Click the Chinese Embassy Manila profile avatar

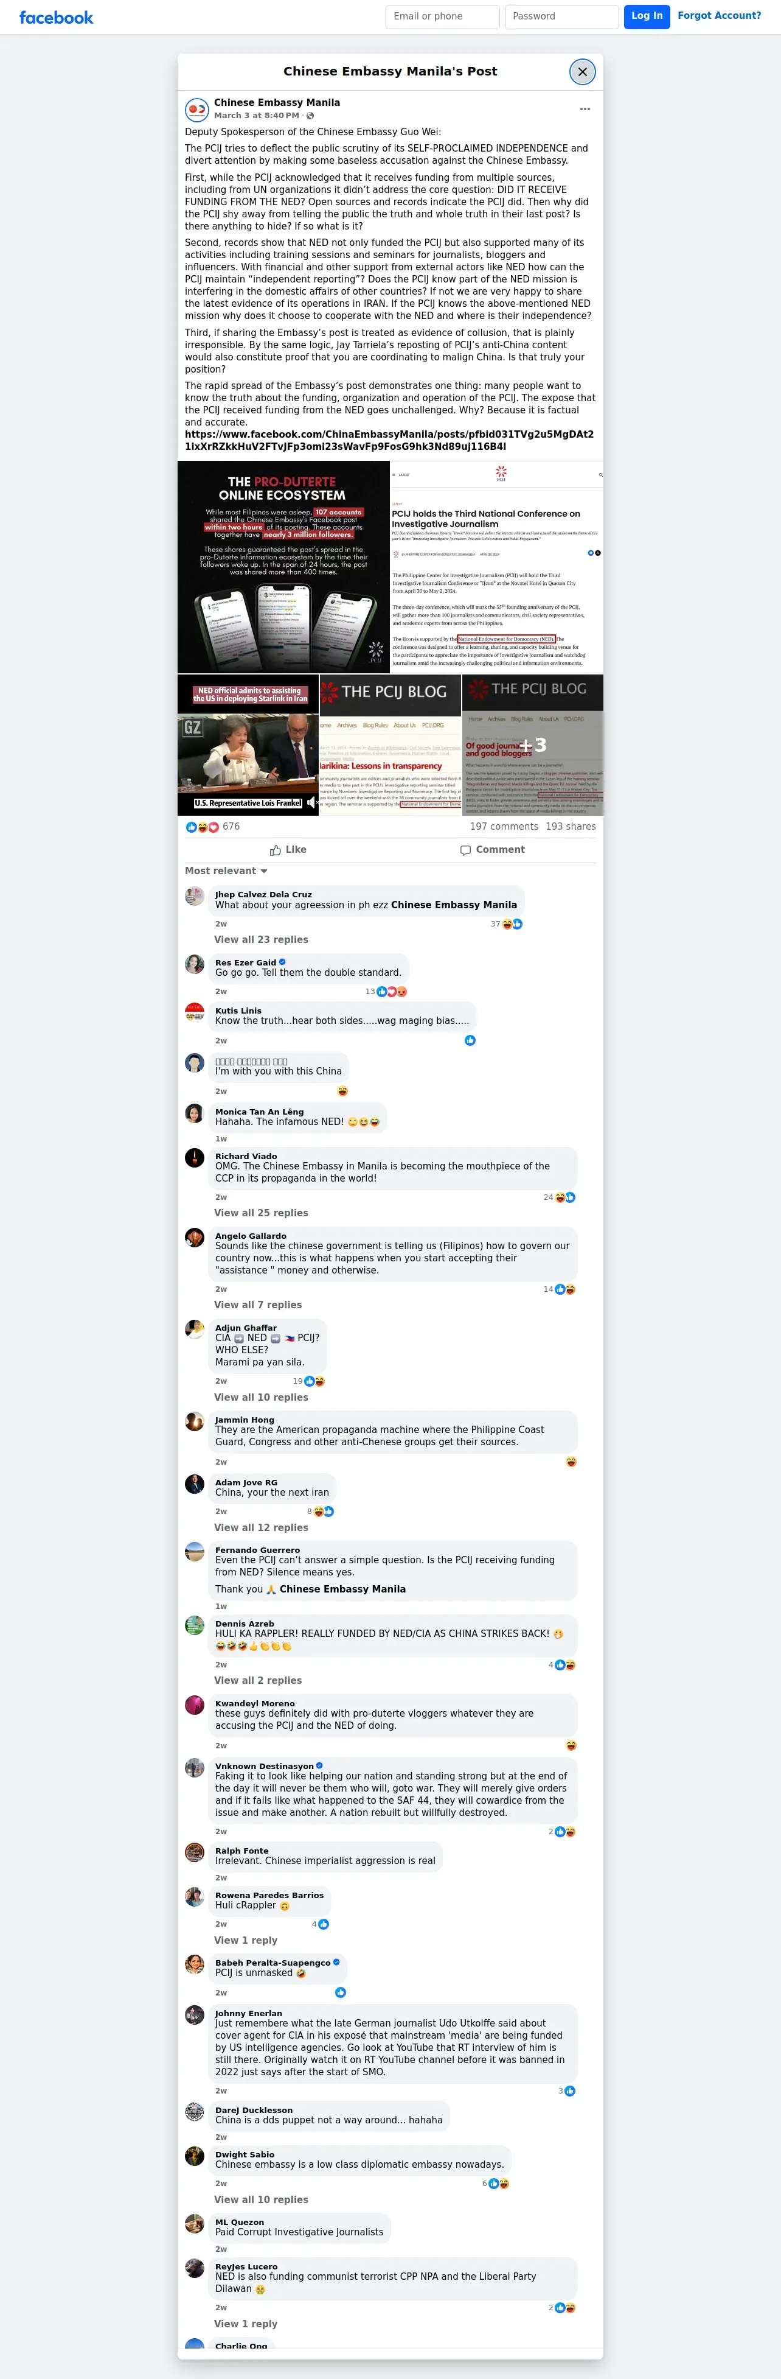[196, 110]
